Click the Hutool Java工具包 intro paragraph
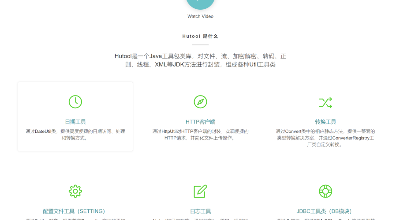 click(200, 60)
